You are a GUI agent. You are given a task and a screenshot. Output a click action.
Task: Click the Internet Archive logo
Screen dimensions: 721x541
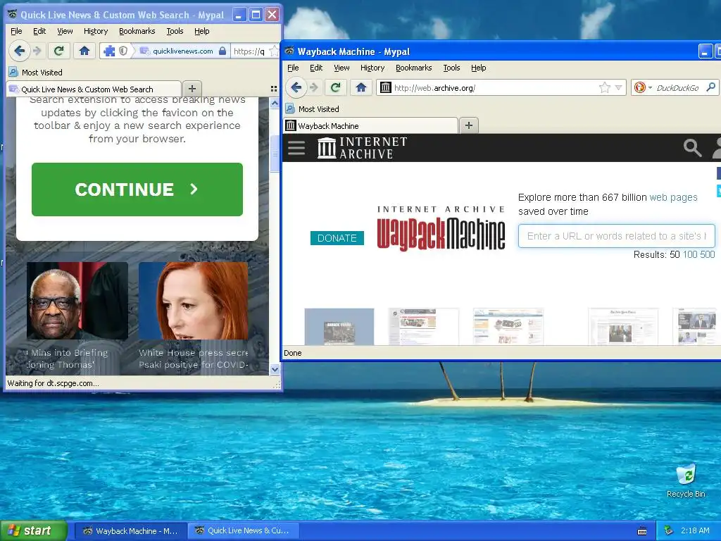point(363,148)
